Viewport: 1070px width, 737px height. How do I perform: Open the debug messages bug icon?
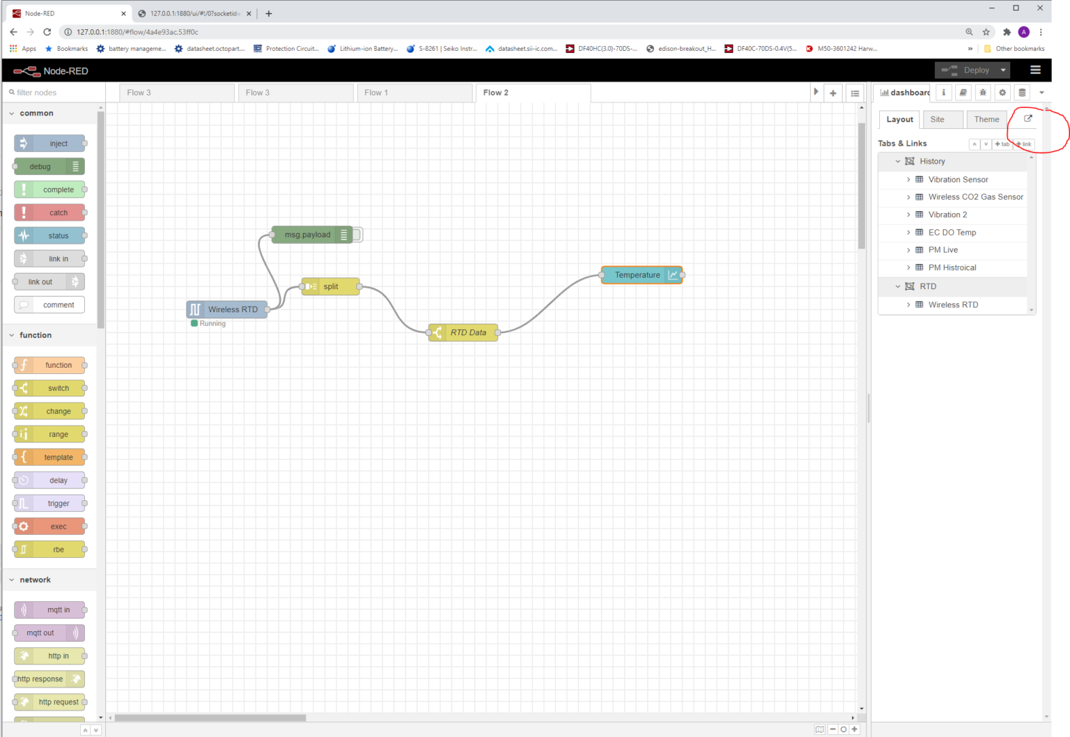(x=983, y=92)
